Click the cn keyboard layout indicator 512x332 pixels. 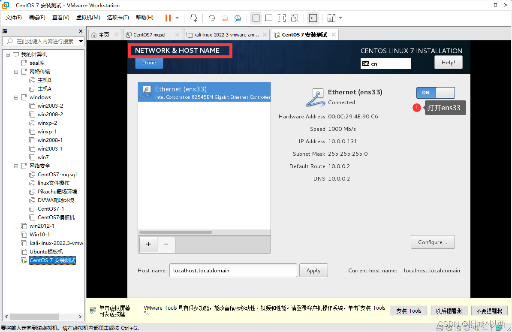pos(386,64)
